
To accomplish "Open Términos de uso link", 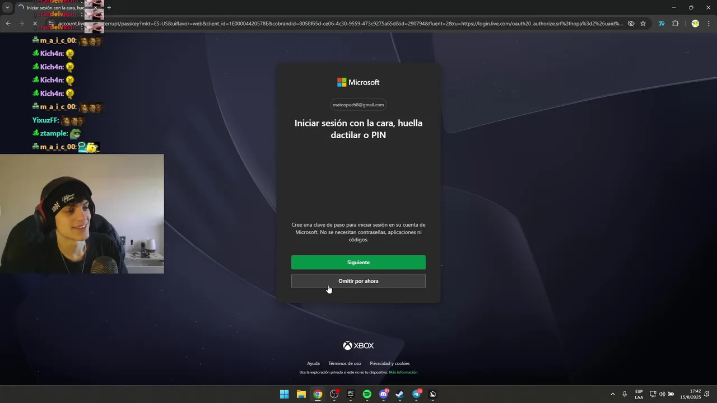I will [344, 363].
